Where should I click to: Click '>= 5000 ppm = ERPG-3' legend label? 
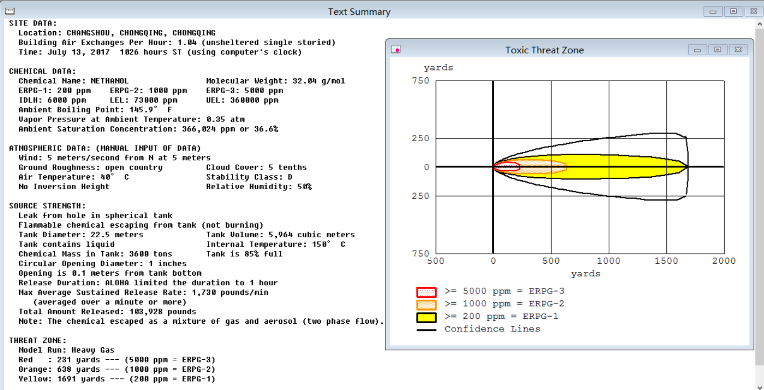point(504,291)
